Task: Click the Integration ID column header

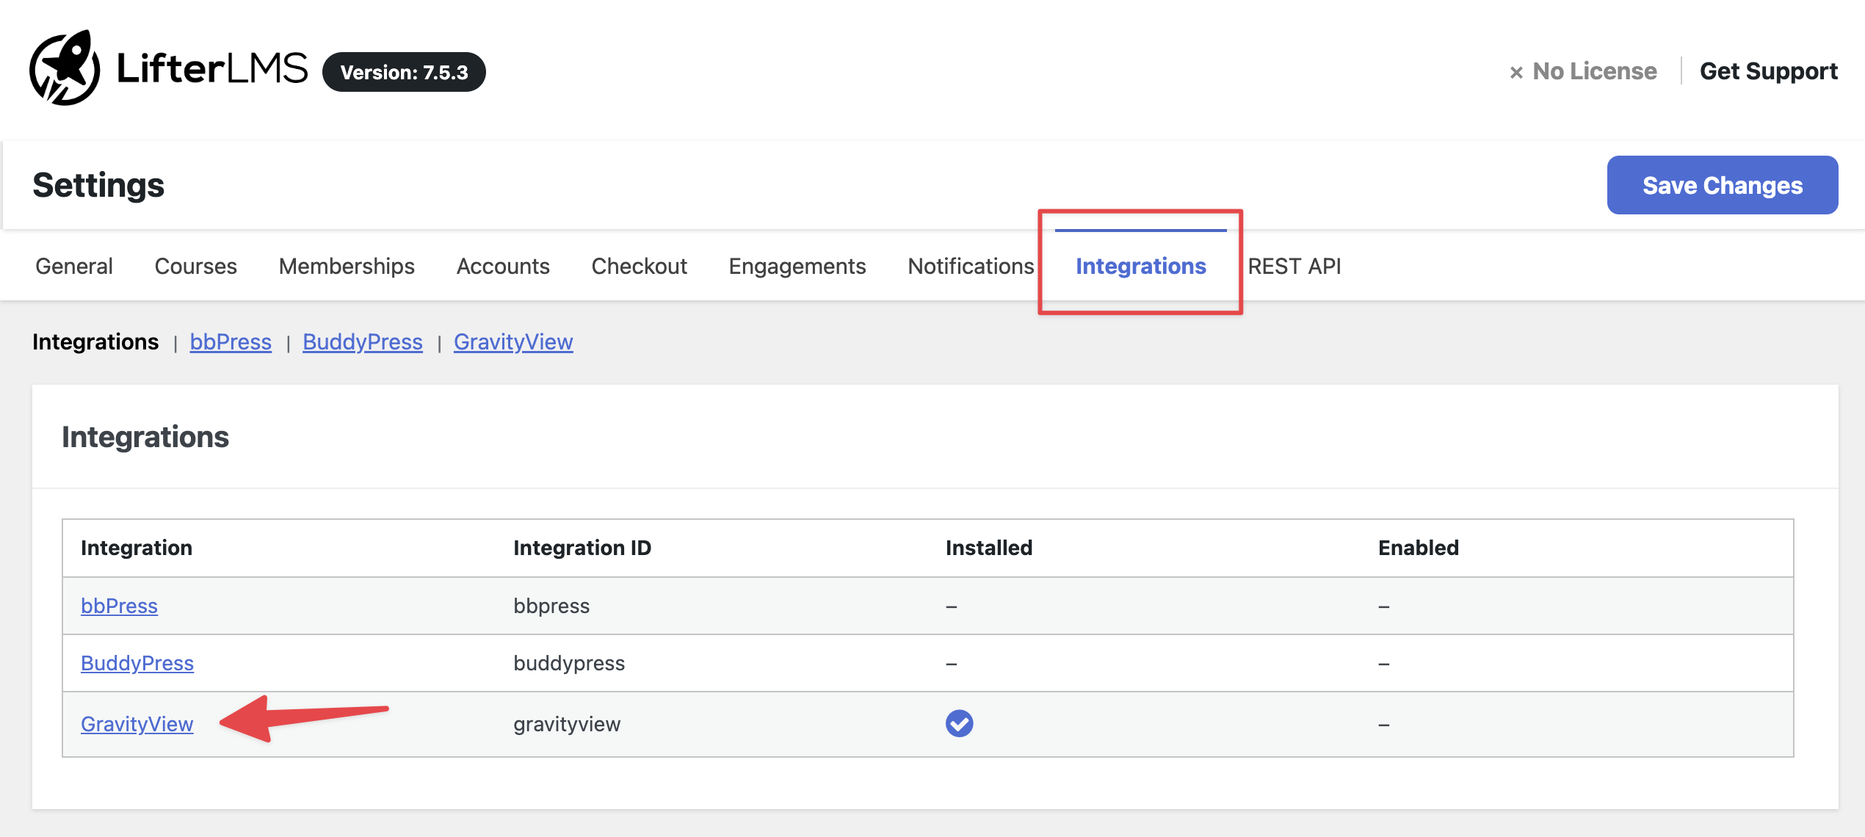Action: pos(582,548)
